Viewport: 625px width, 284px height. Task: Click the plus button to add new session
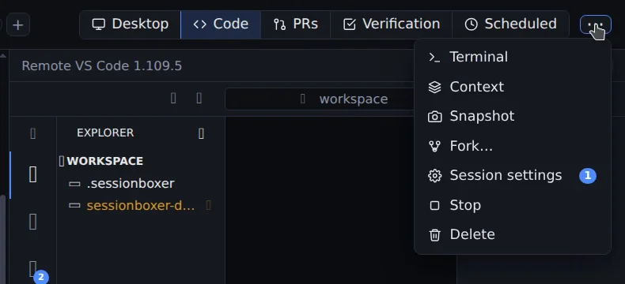(18, 24)
